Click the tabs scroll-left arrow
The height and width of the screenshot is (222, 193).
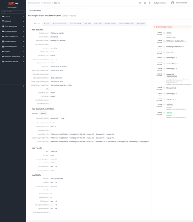pos(29,24)
